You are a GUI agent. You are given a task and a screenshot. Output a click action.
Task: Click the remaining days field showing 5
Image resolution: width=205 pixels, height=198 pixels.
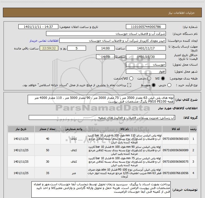point(77,48)
